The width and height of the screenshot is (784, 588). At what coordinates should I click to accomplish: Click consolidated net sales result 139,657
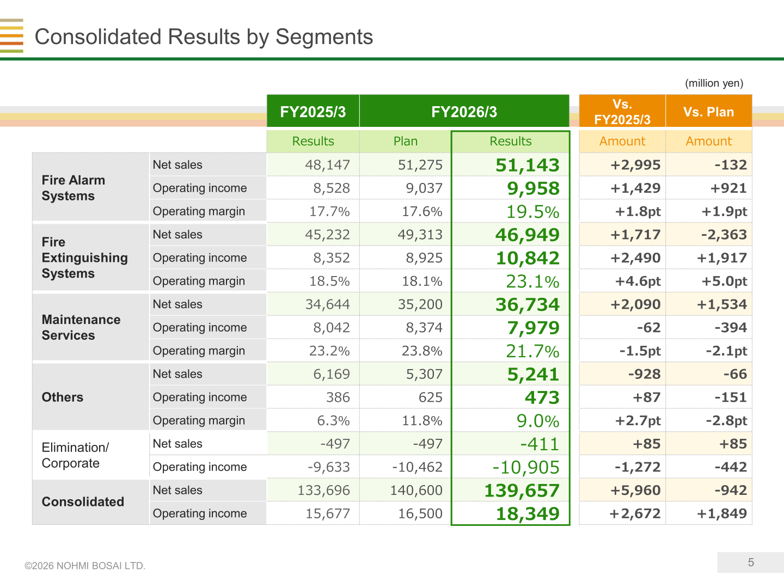pos(522,491)
